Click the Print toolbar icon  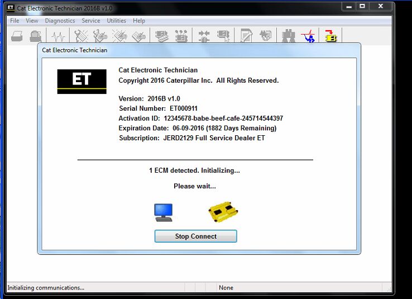point(17,36)
